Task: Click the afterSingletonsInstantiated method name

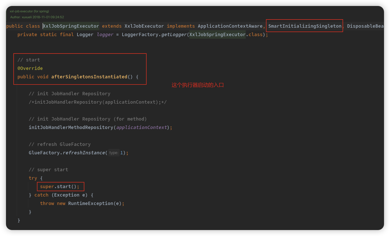Action: 89,77
